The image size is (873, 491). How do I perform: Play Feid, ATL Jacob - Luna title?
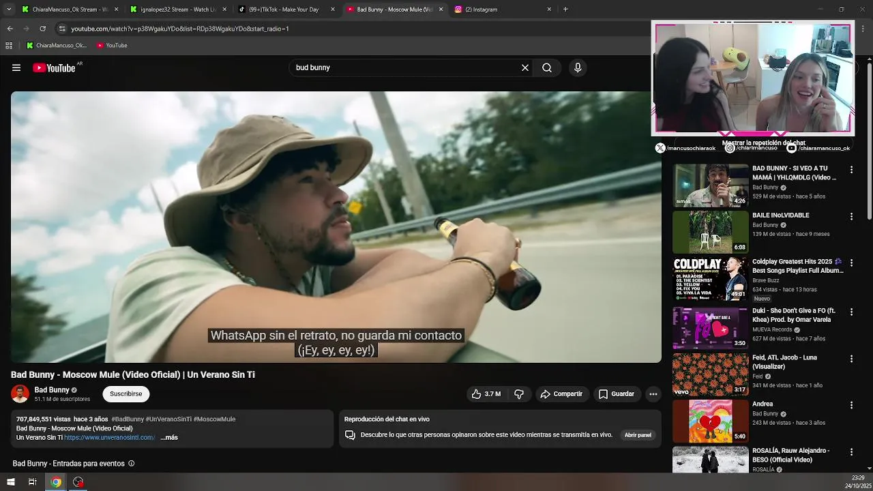click(784, 362)
